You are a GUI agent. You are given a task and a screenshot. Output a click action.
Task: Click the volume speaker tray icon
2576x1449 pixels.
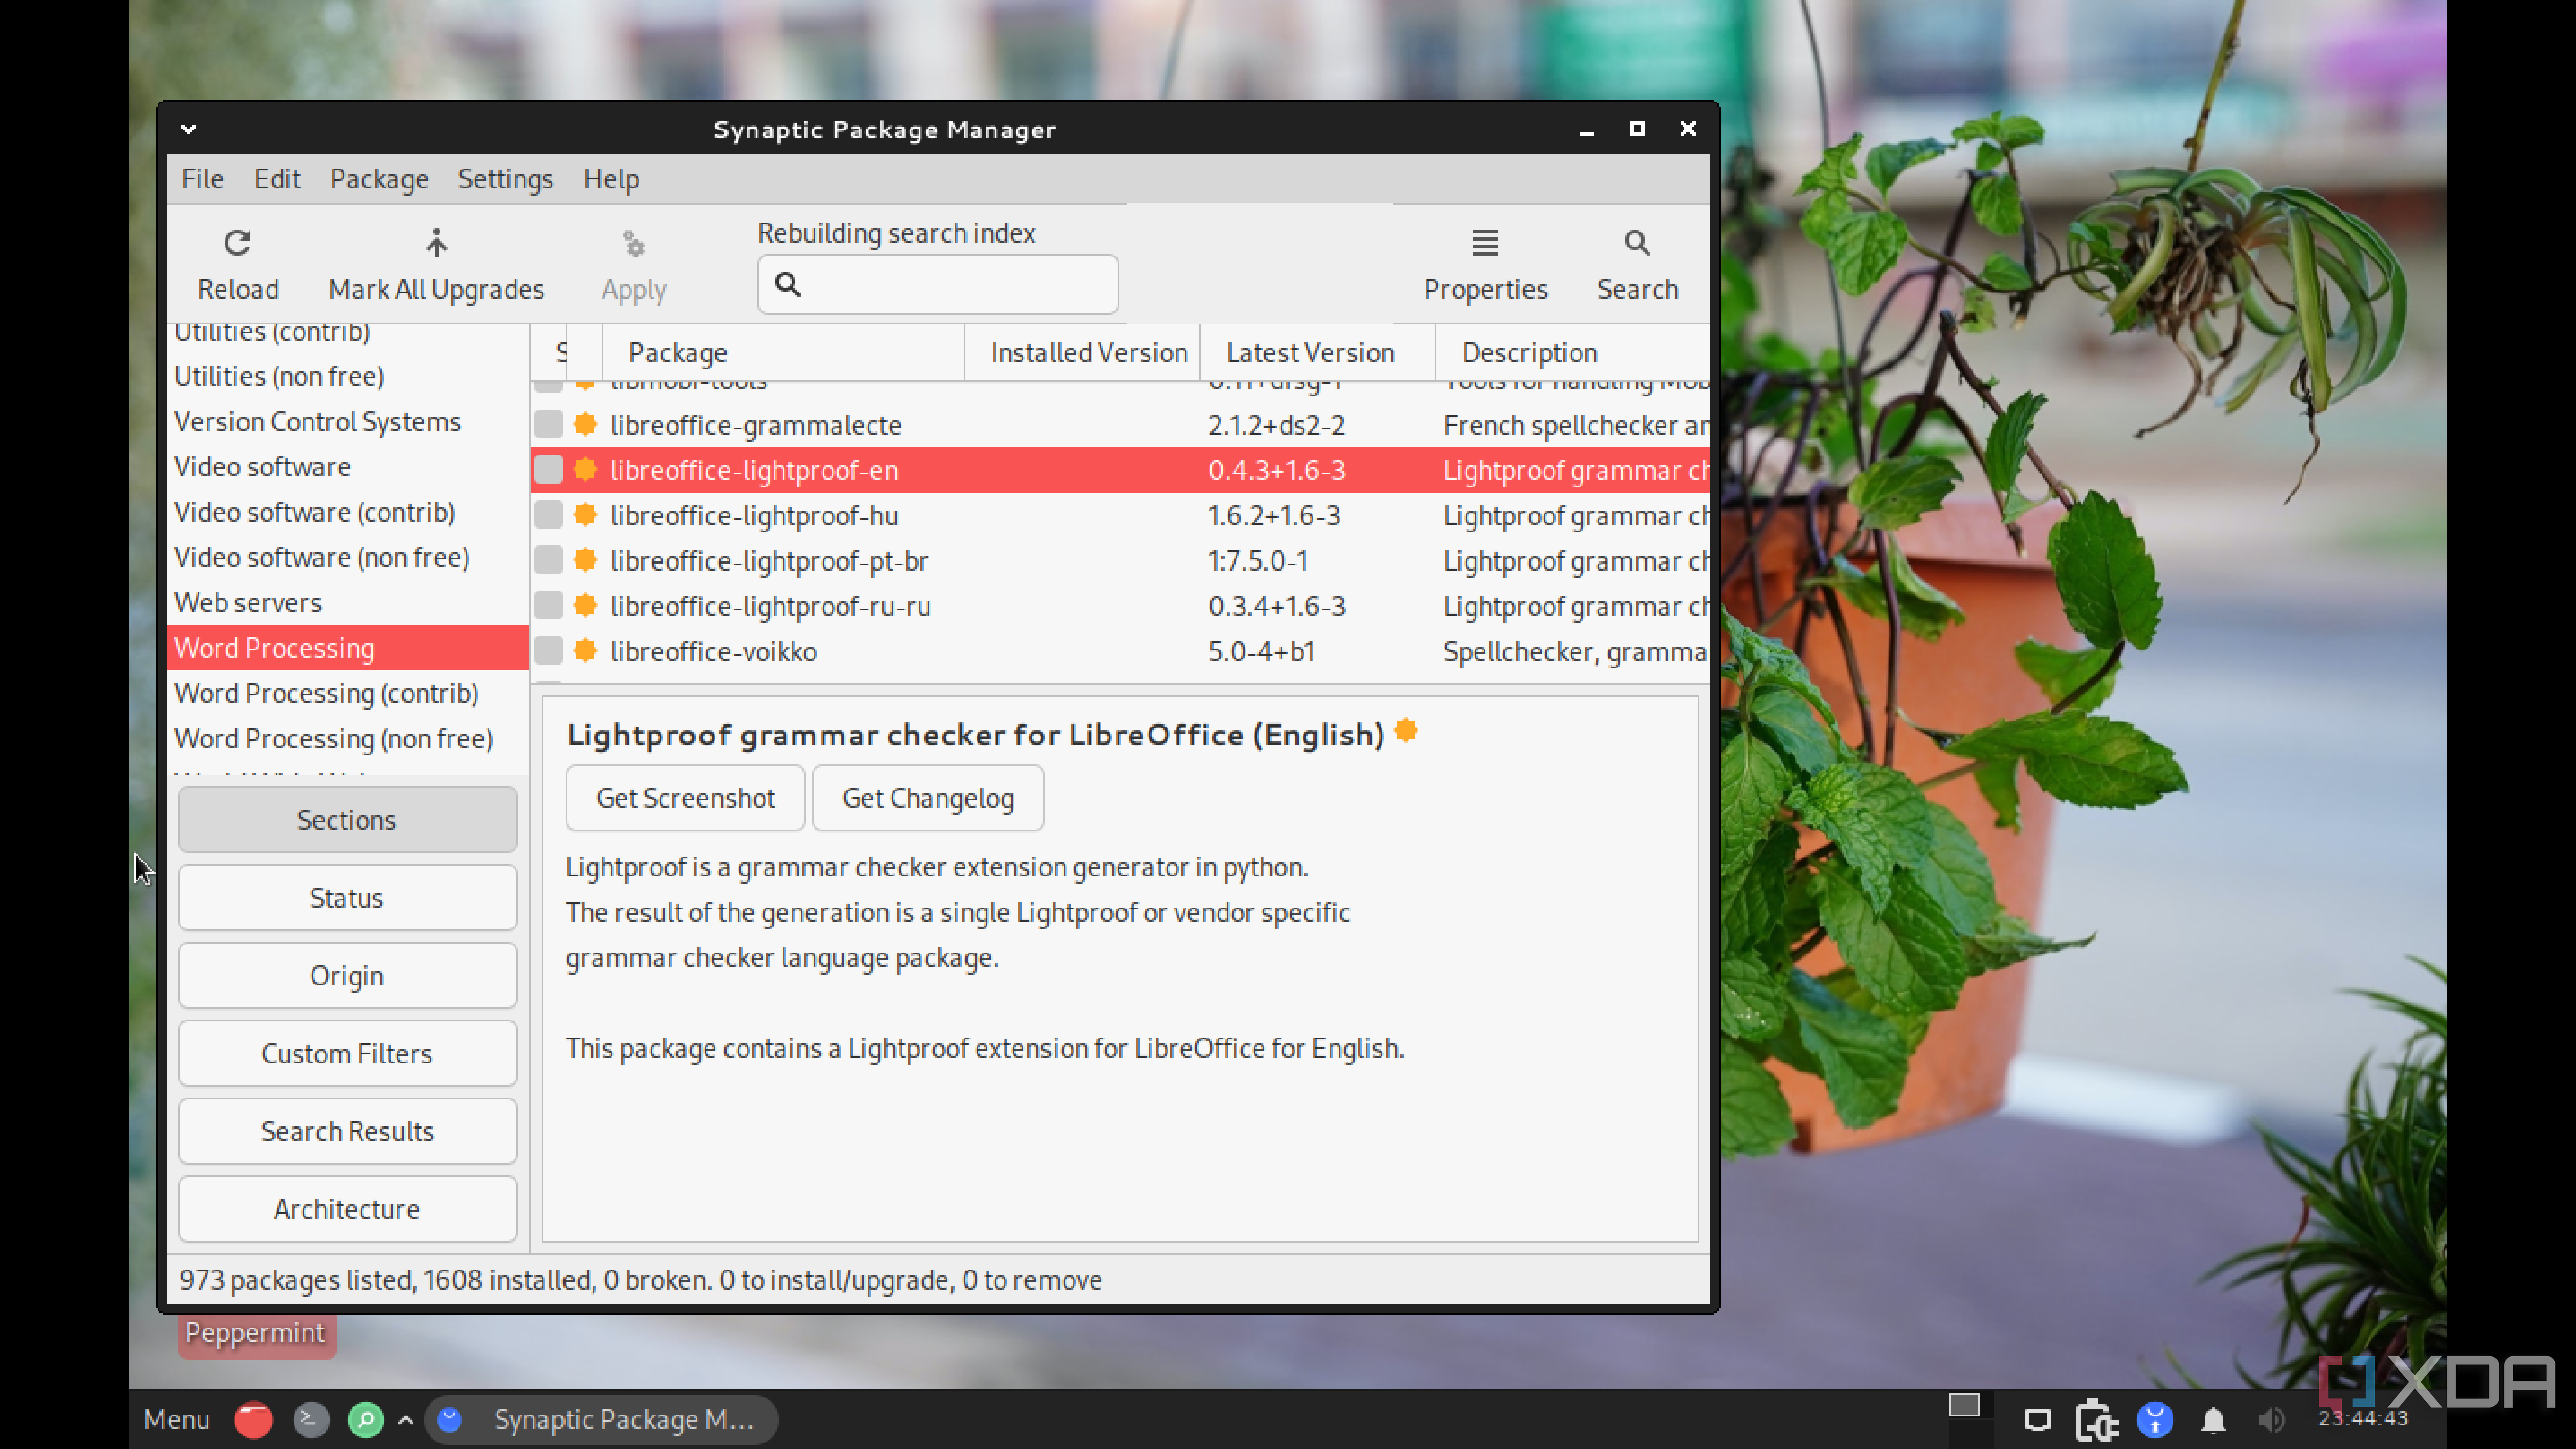[x=2271, y=1420]
